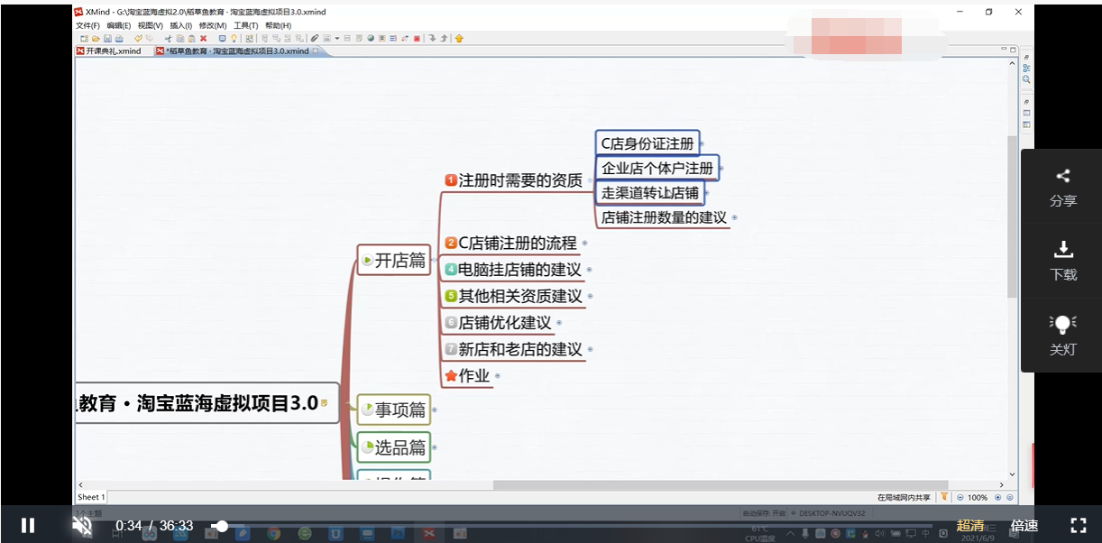
Task: Pause the video playback
Action: pos(28,525)
